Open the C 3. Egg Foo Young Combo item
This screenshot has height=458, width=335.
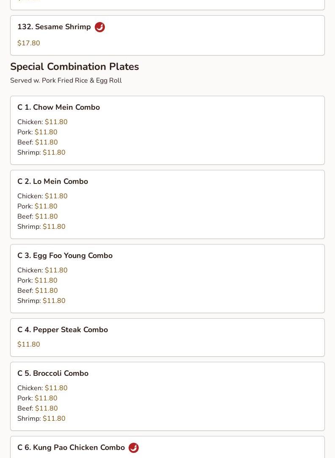point(65,255)
